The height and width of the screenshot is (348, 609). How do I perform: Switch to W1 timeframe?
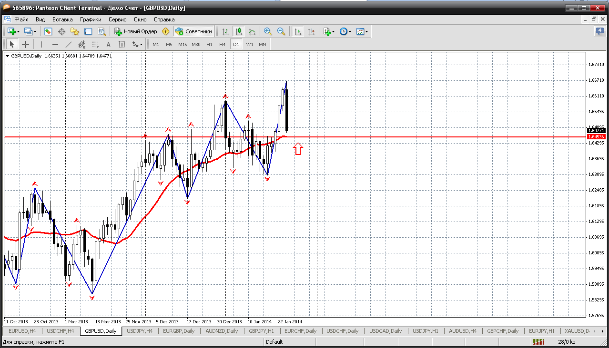point(250,44)
